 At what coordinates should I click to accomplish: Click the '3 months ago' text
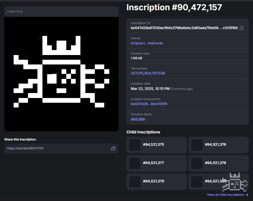pyautogui.click(x=182, y=89)
